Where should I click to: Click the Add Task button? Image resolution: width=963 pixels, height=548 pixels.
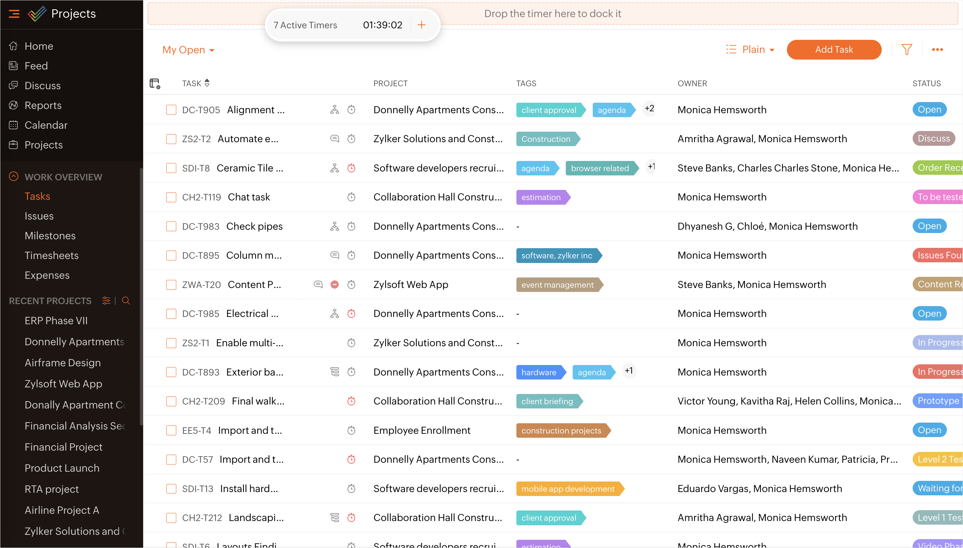click(x=834, y=50)
